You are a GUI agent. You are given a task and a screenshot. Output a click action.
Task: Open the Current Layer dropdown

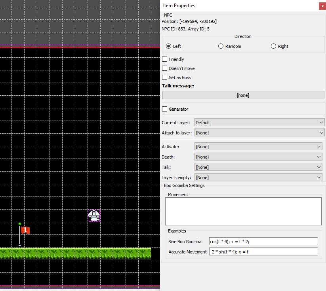coord(259,123)
